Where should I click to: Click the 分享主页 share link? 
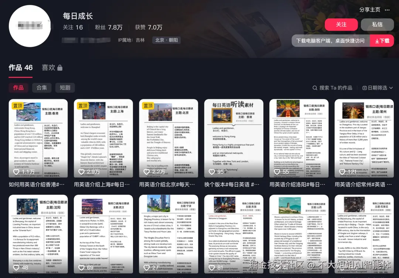click(x=369, y=10)
